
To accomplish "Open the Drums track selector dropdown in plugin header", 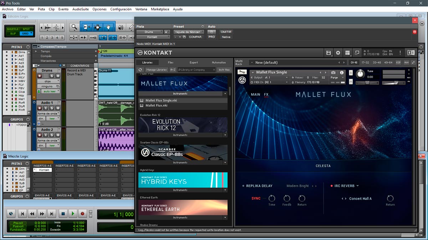I will 151,32.
